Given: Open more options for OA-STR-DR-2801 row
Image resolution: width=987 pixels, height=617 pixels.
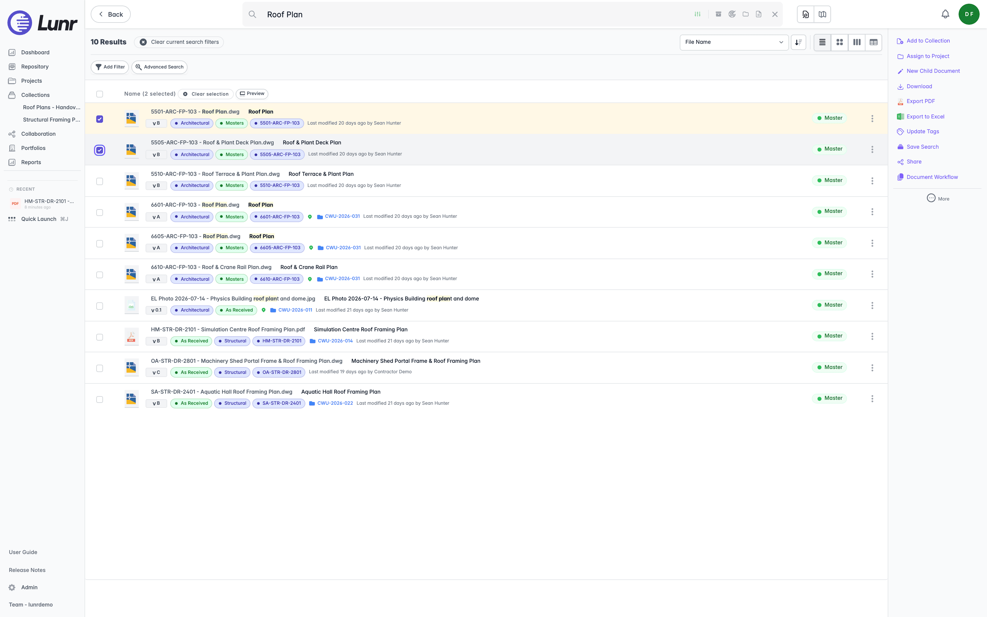Looking at the screenshot, I should point(872,368).
